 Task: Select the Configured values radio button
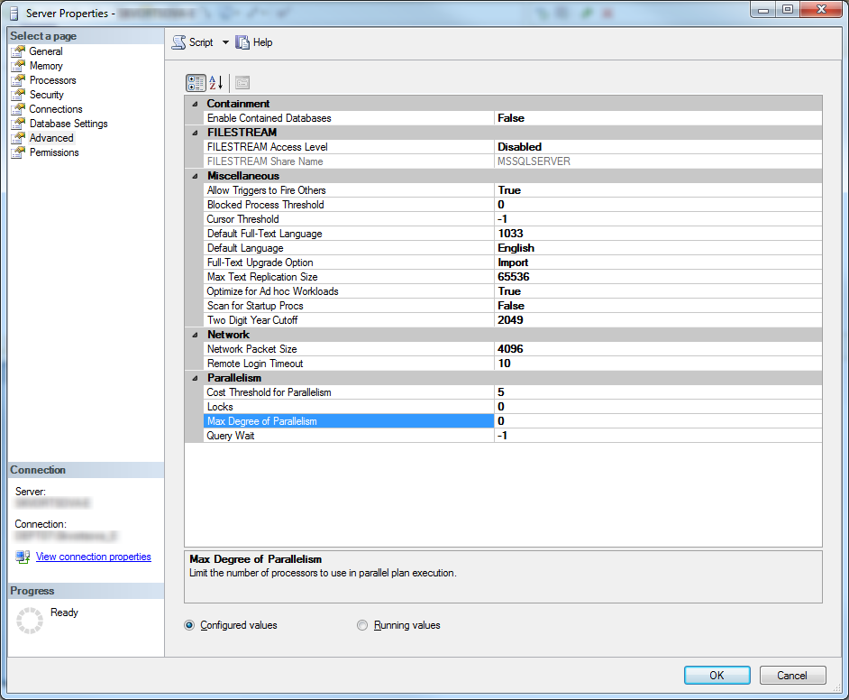189,625
